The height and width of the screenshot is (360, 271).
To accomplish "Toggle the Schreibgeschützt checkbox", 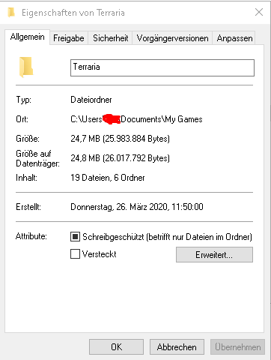I will 75,236.
